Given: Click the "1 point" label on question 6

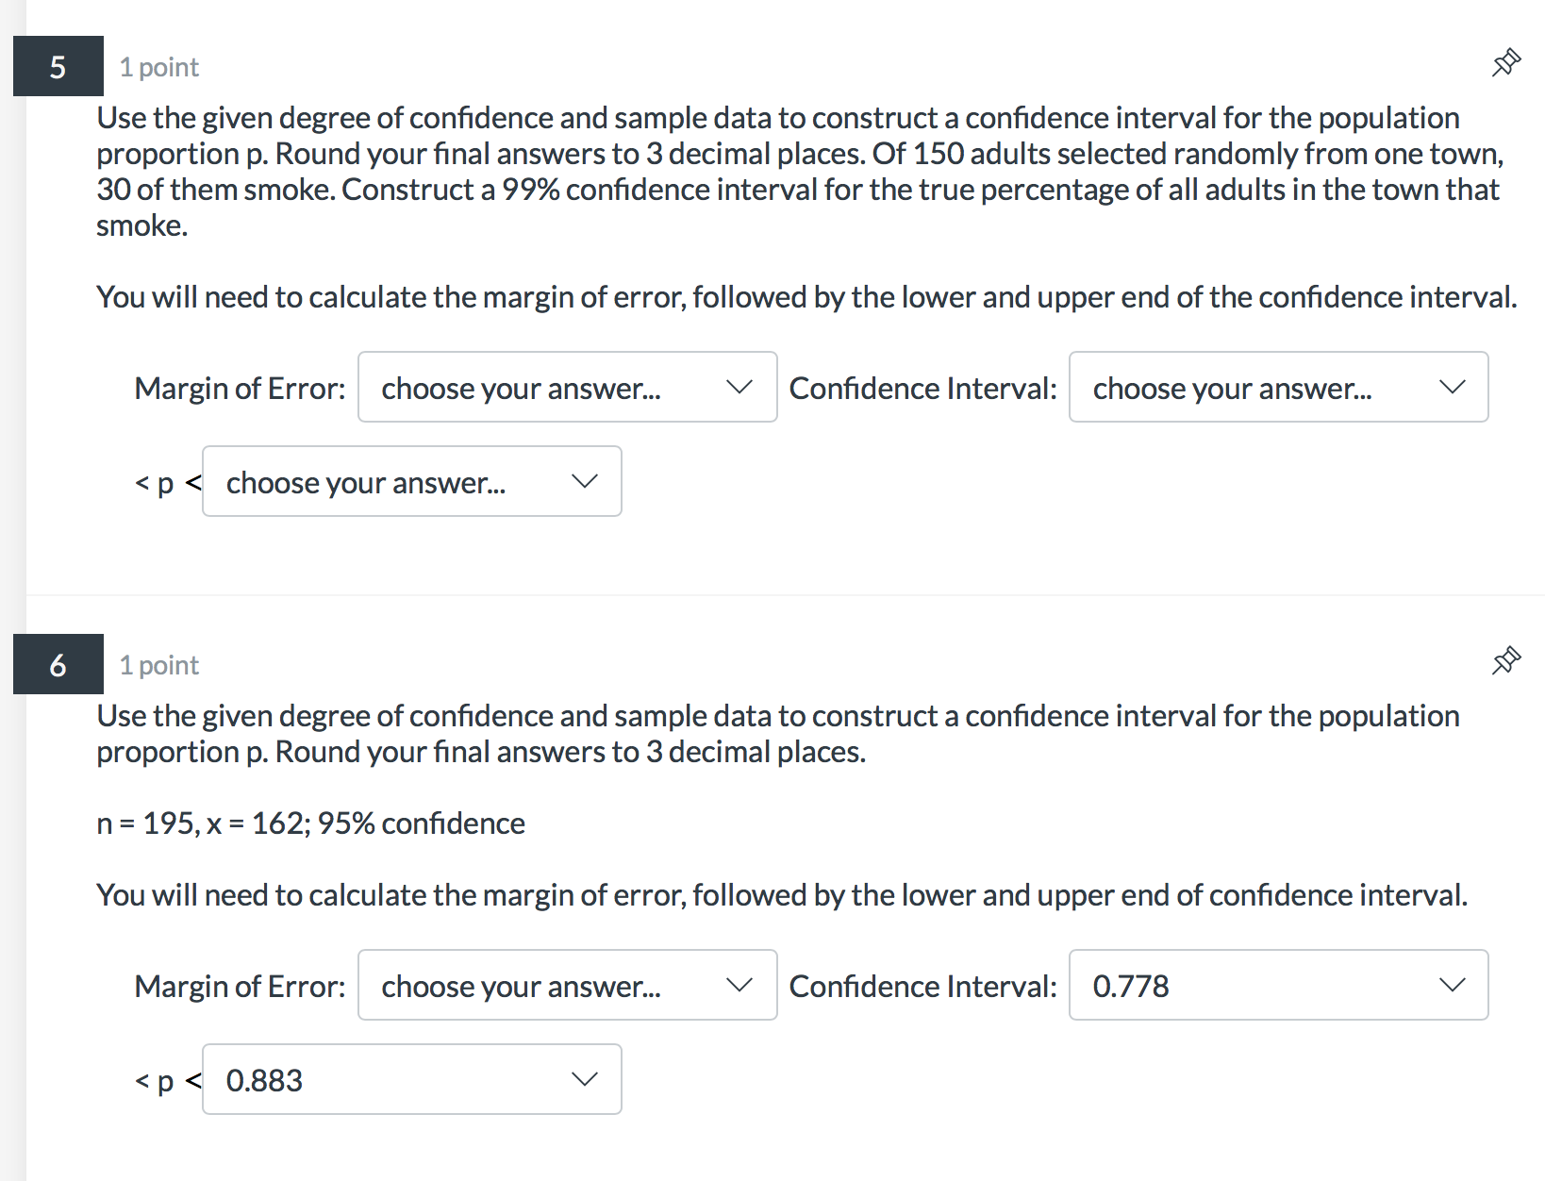Looking at the screenshot, I should (158, 666).
